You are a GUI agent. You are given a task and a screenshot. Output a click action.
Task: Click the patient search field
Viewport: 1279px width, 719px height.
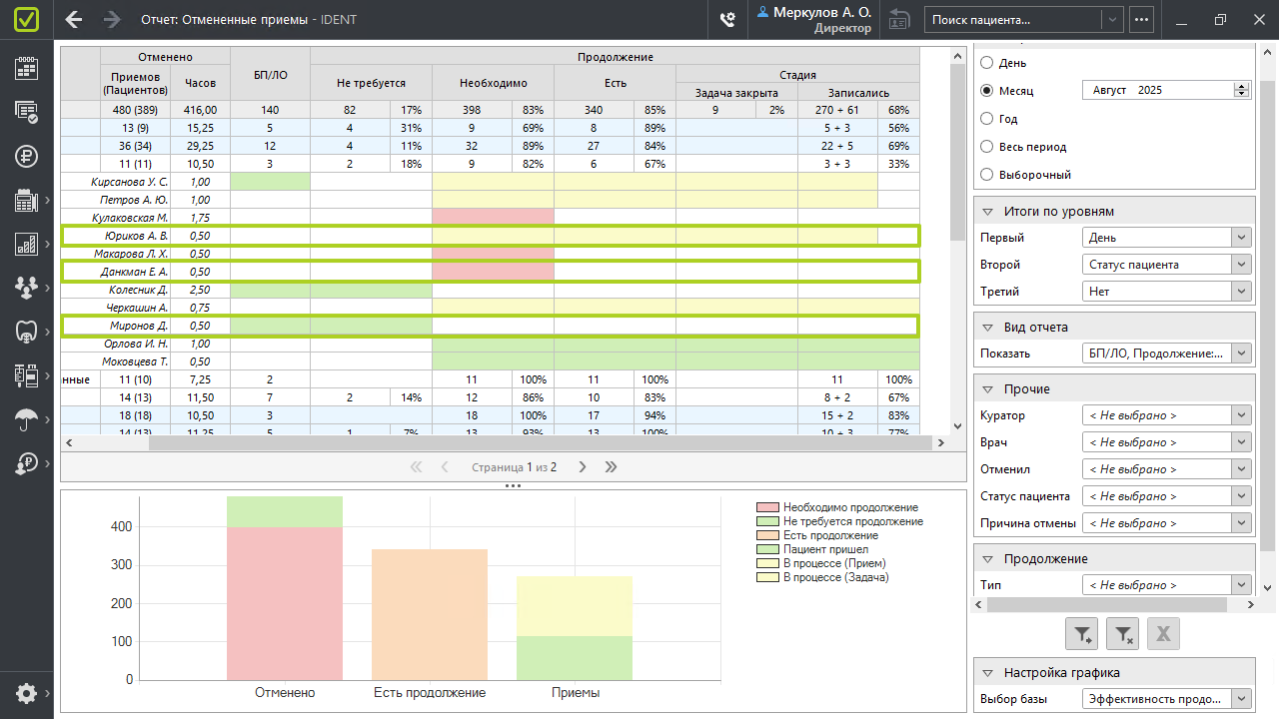(1012, 19)
